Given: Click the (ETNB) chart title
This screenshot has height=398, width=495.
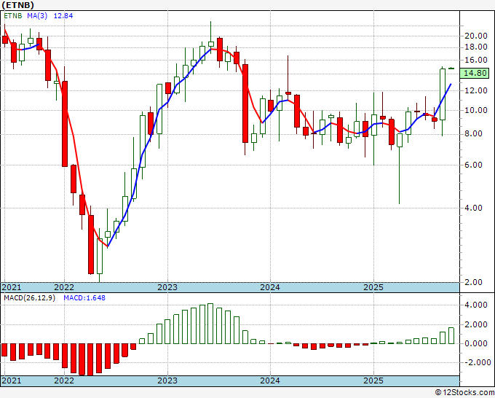Looking at the screenshot, I should pos(17,5).
